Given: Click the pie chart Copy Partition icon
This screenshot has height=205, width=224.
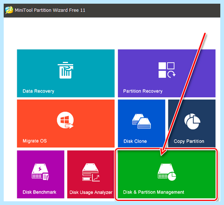Looking at the screenshot, I should coord(192,122).
